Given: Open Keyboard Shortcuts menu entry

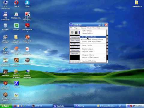Looking at the screenshot, I should click(93, 61).
